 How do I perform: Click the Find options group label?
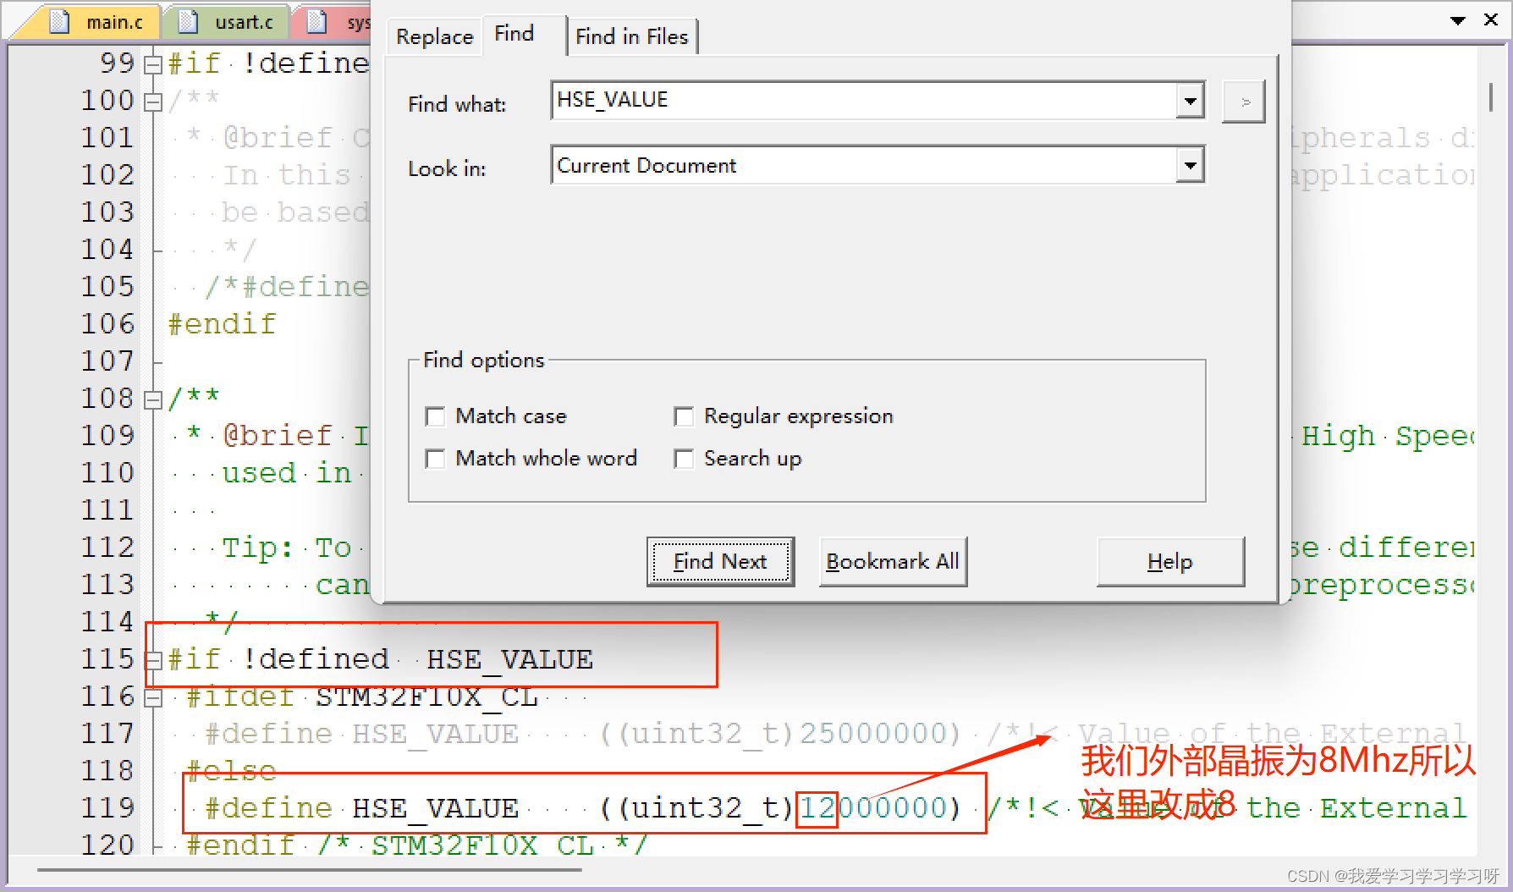point(484,361)
